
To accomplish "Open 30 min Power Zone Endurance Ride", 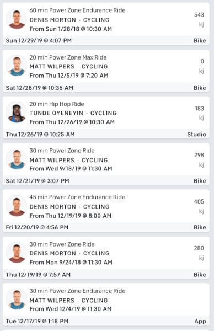I will coord(77,291).
